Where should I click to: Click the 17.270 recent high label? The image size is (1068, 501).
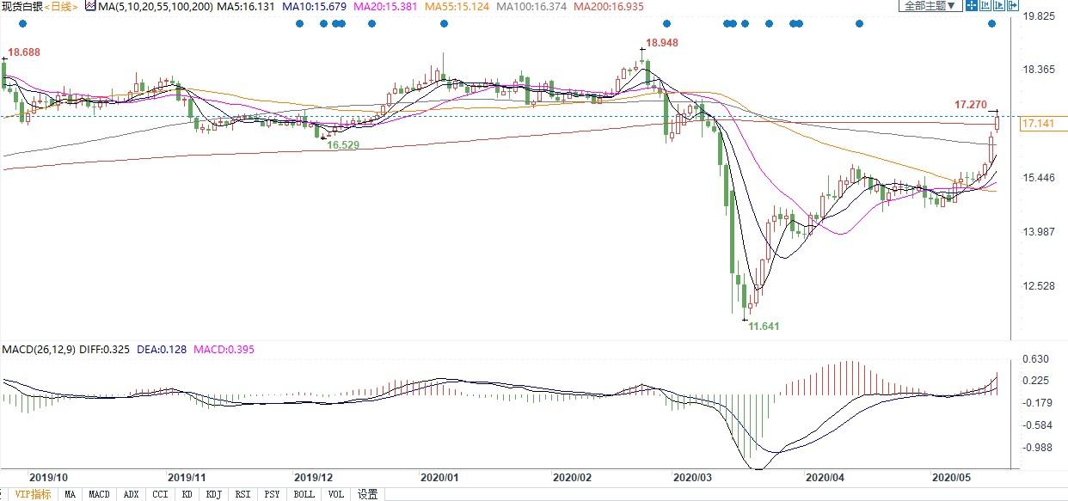(x=970, y=104)
